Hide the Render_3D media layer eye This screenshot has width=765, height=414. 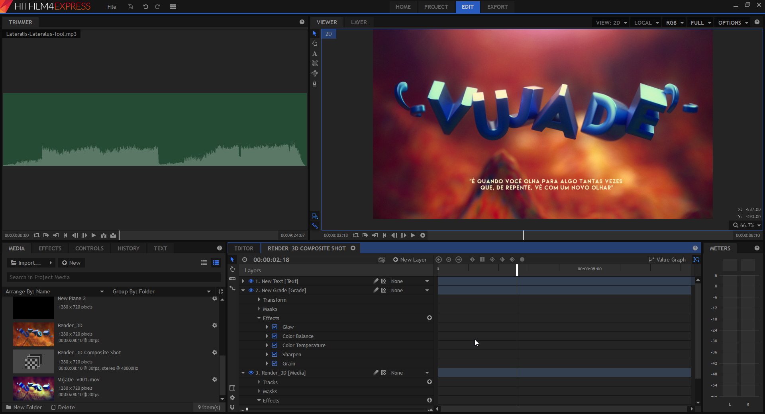[x=251, y=373]
